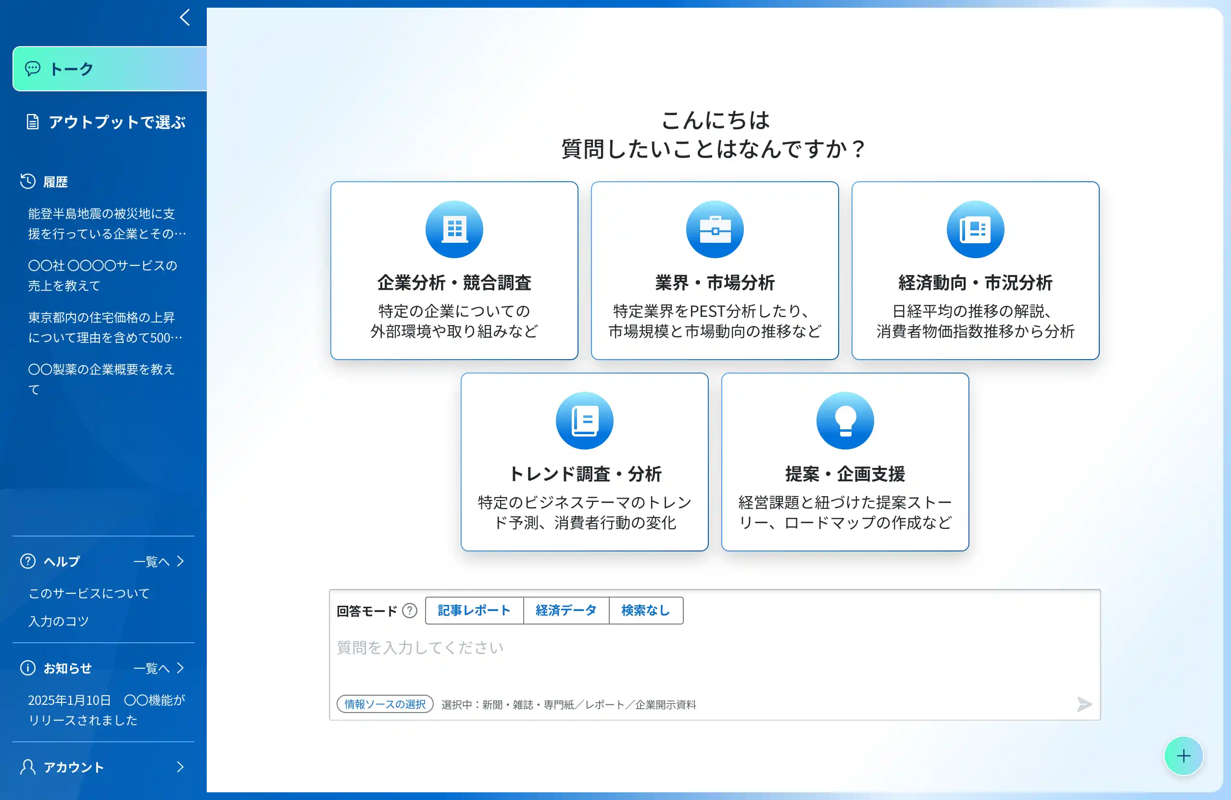
Task: Collapse the sidebar with the back chevron
Action: pos(185,18)
